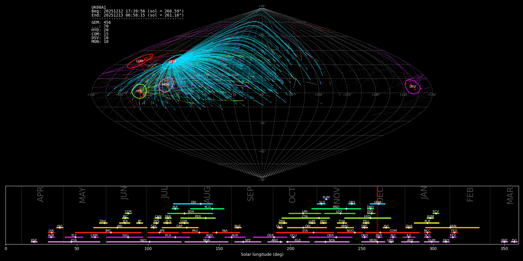Click the KSE shower bar in timeline
The image size is (523, 261).
click(34, 242)
